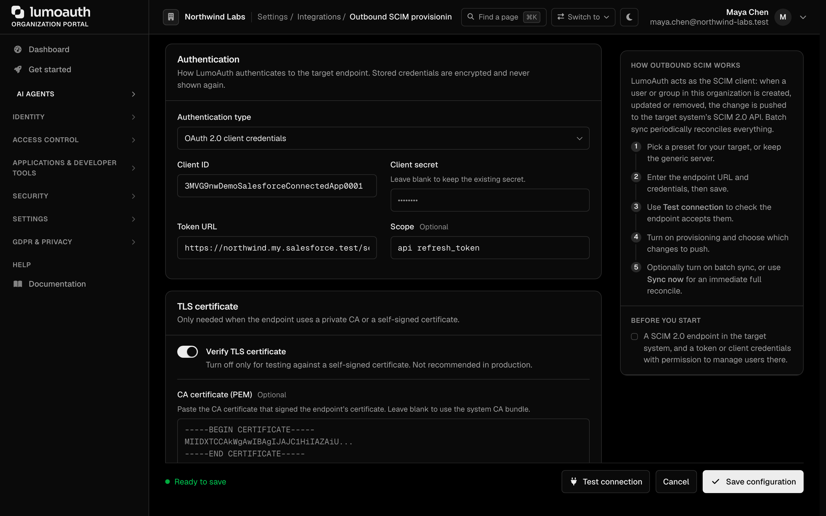Go to Integrations breadcrumb
This screenshot has height=516, width=826.
[319, 17]
